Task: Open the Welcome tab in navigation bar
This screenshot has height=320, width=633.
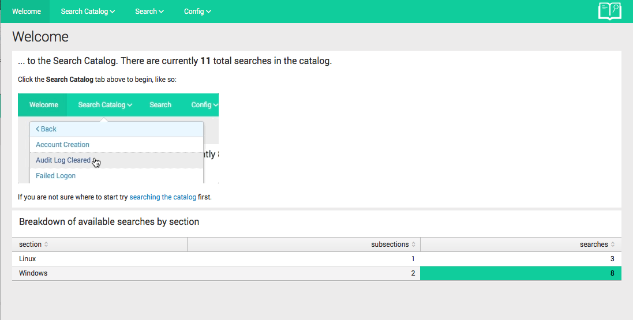Action: point(26,12)
